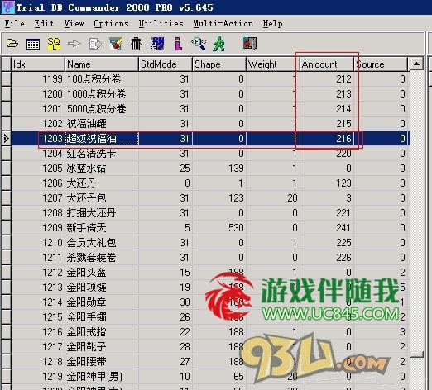Click the open folder toolbar icon
The image size is (432, 390).
pyautogui.click(x=12, y=44)
